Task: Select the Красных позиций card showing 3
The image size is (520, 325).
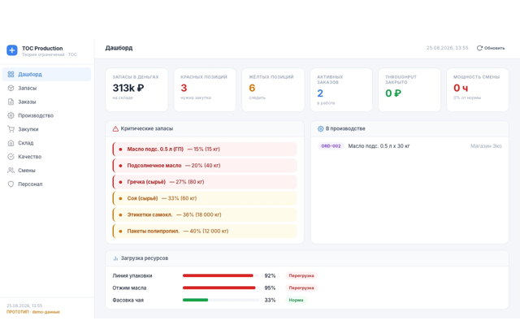Action: click(x=205, y=90)
